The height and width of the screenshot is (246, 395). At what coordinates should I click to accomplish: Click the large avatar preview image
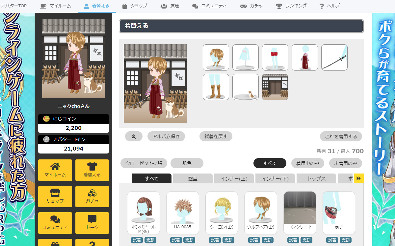155,84
